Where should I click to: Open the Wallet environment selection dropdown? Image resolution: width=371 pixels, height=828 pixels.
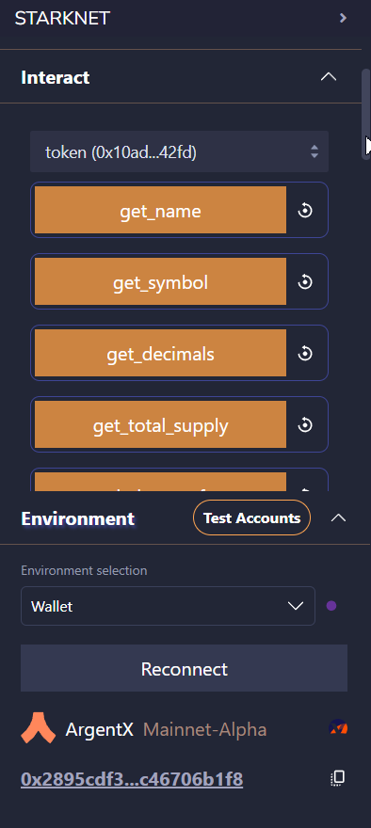168,606
